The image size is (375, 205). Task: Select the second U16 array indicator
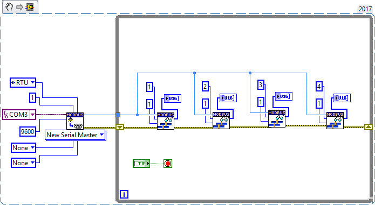[x=228, y=98]
